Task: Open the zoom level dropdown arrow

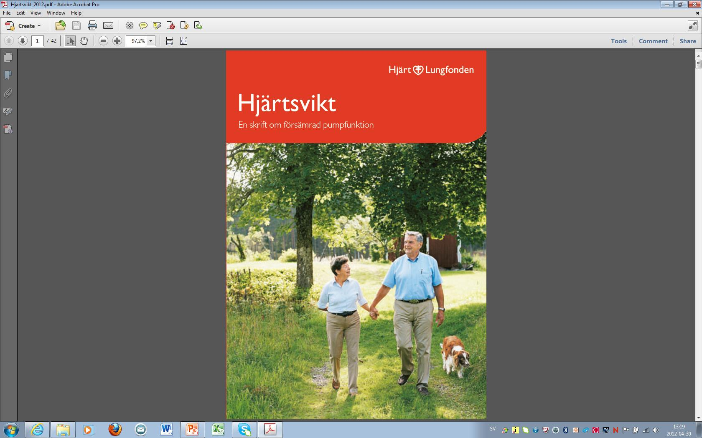Action: coord(151,41)
